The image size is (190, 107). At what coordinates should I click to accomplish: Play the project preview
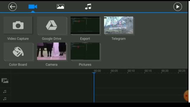178,7
